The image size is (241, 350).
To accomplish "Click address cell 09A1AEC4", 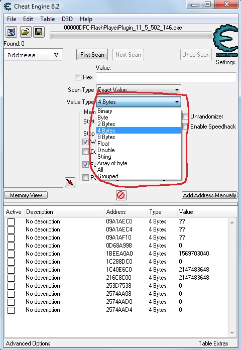I will (119, 229).
